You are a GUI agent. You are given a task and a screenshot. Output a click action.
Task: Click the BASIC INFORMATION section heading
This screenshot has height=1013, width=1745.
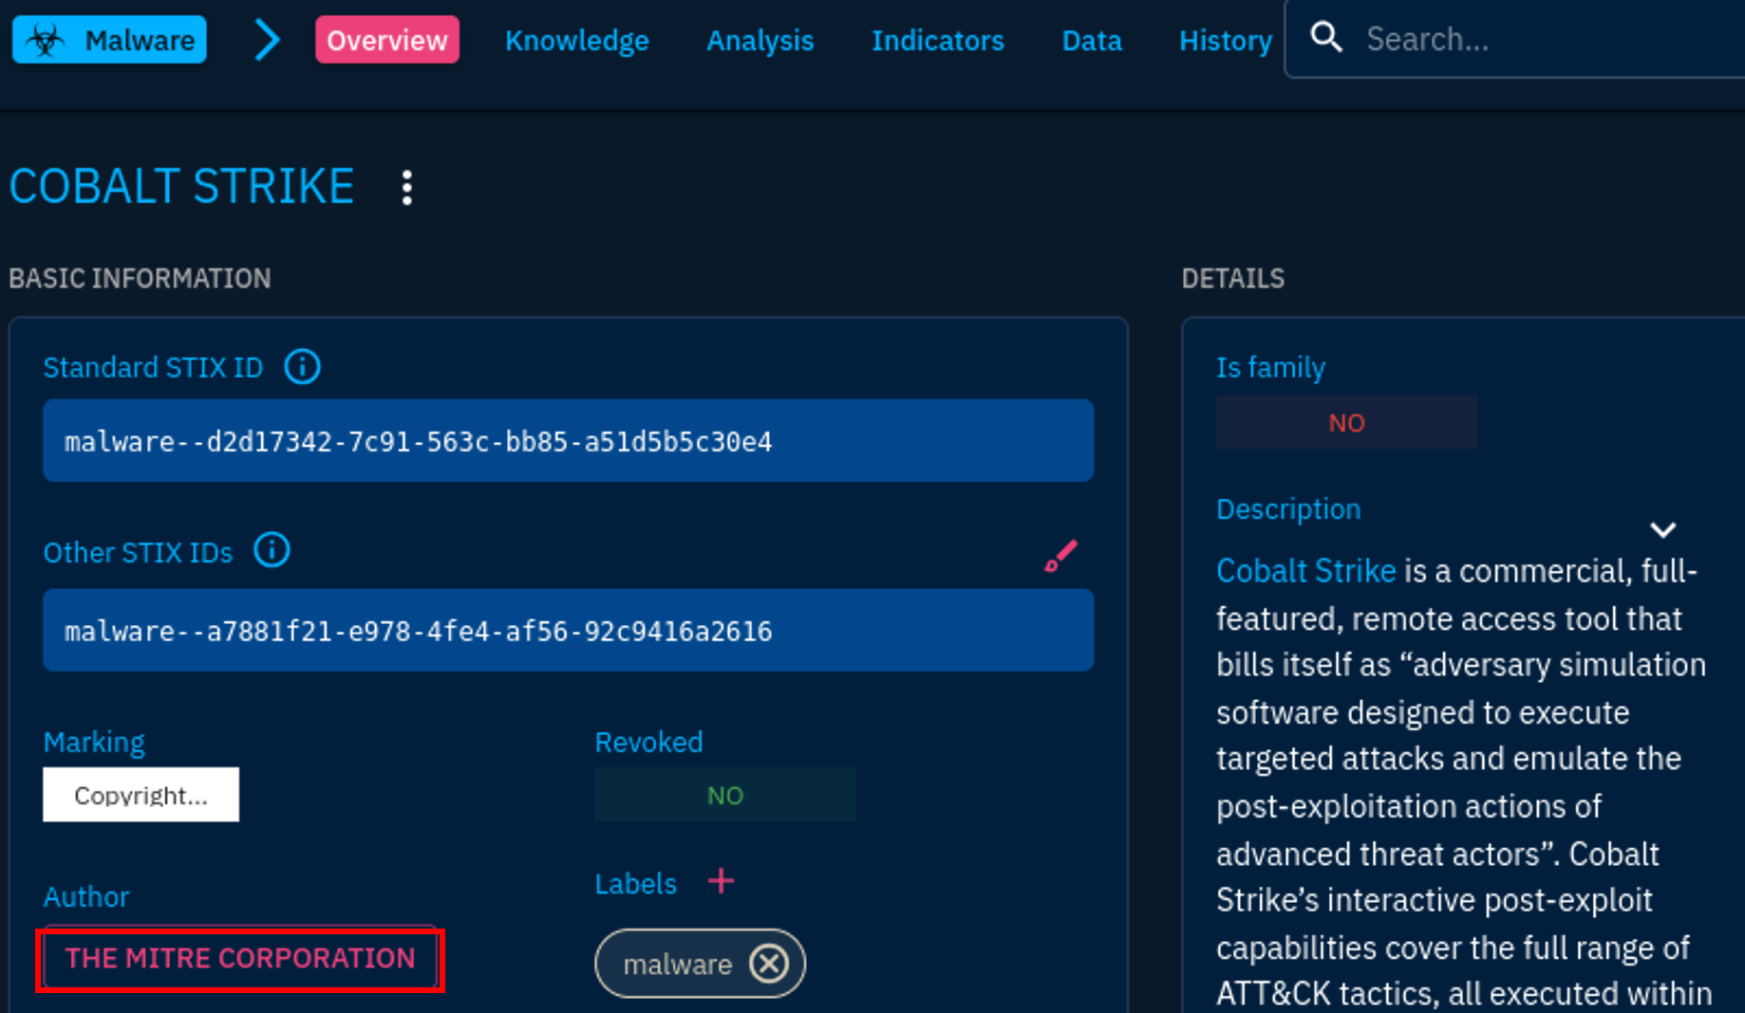tap(141, 278)
